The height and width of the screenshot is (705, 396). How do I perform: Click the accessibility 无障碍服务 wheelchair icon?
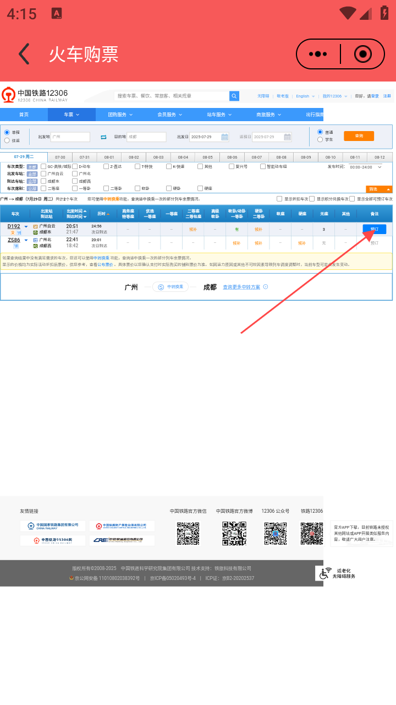click(x=326, y=573)
